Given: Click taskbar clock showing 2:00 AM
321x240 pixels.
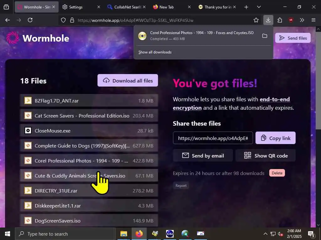Looking at the screenshot, I should point(294,234).
